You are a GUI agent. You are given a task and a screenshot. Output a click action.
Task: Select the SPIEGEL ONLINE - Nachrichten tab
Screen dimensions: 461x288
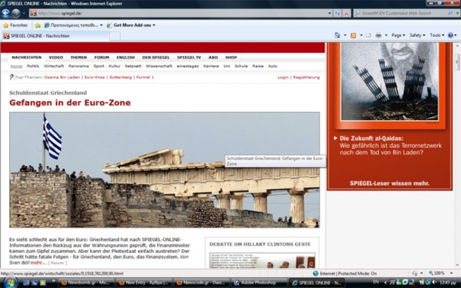tap(55, 36)
